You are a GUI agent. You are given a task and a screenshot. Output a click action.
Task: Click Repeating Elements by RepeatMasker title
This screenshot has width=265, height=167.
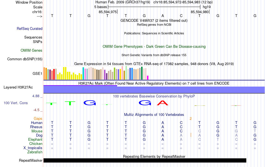[154, 156]
